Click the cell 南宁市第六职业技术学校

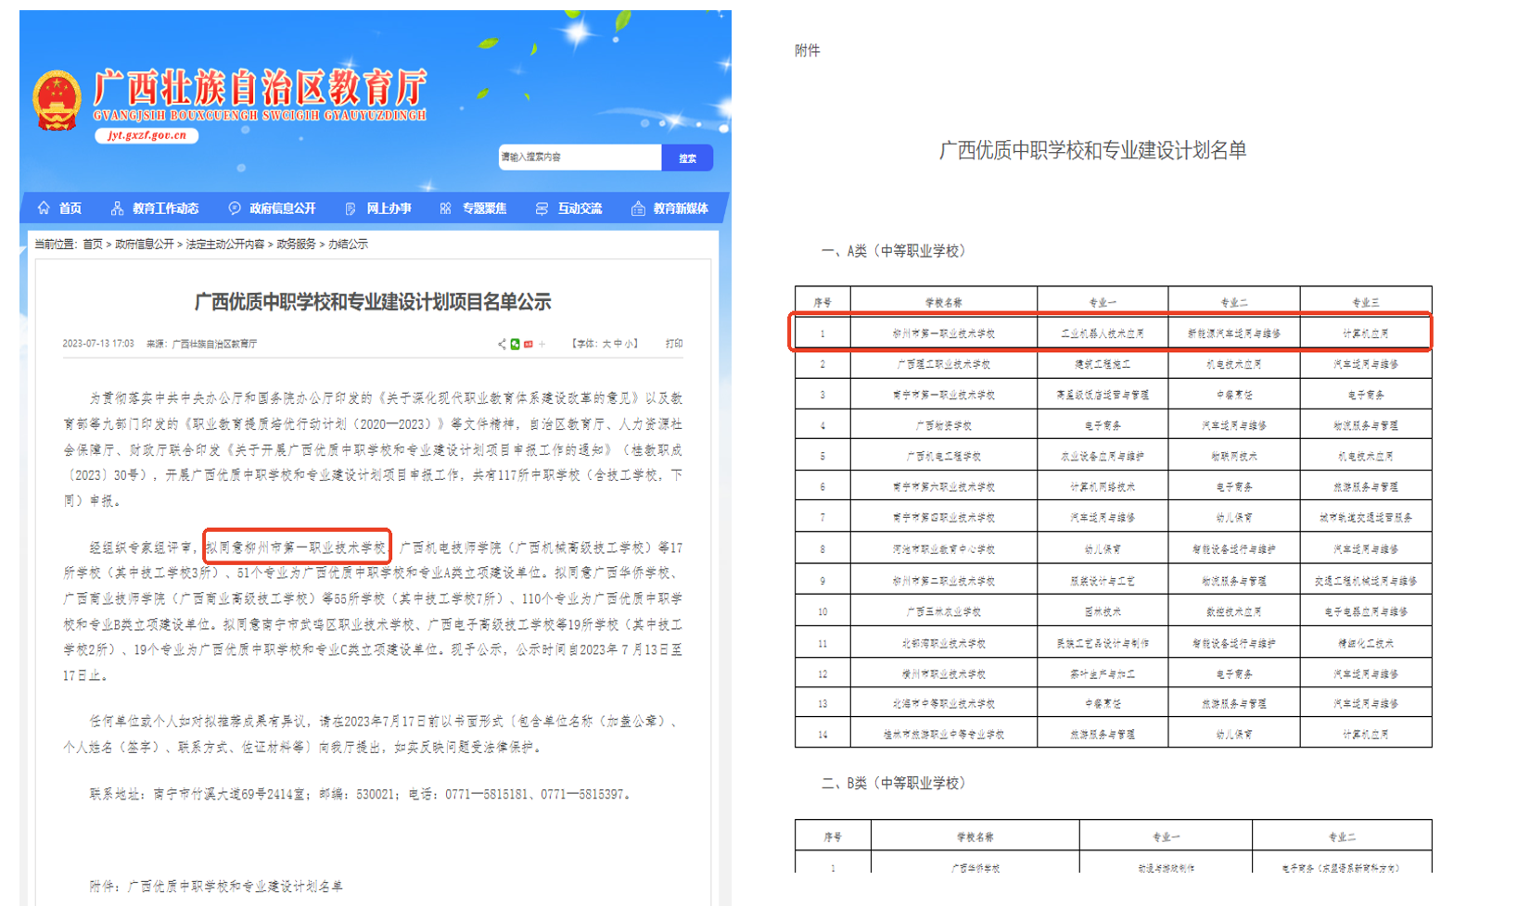(944, 487)
